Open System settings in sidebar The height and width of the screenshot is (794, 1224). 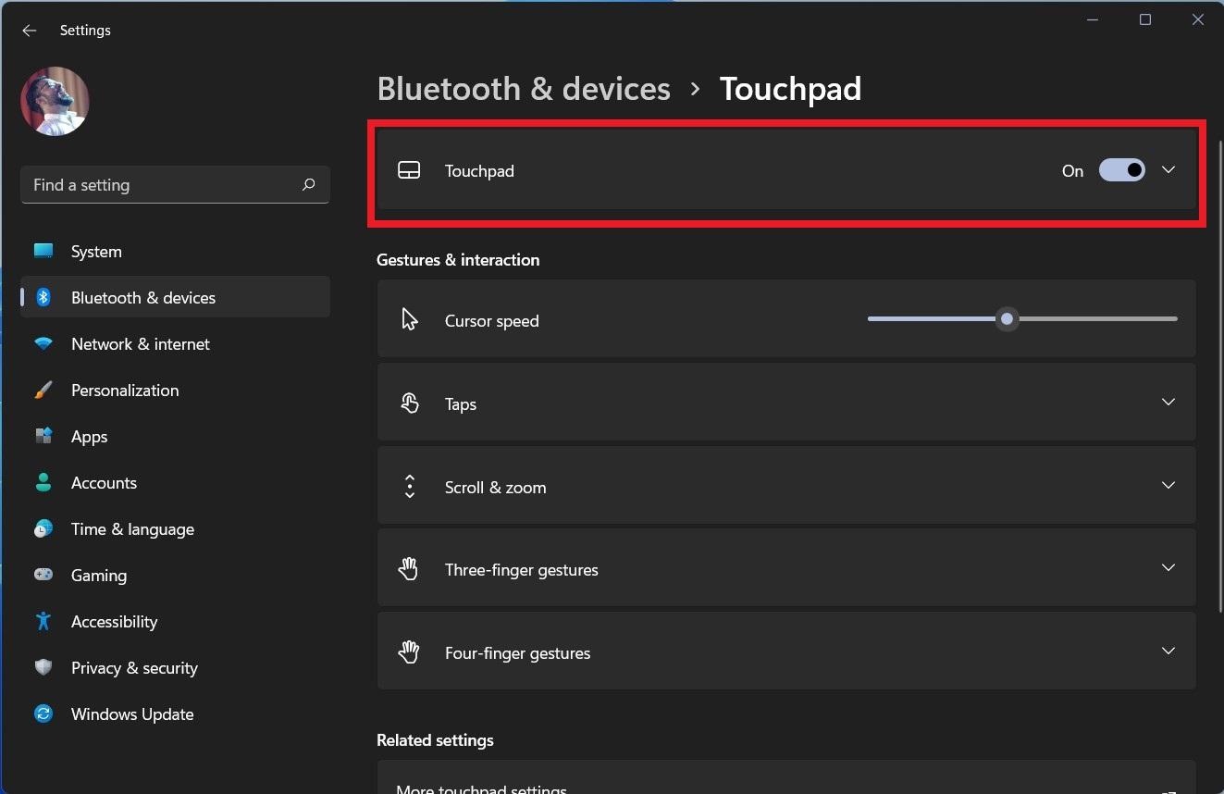(x=96, y=252)
